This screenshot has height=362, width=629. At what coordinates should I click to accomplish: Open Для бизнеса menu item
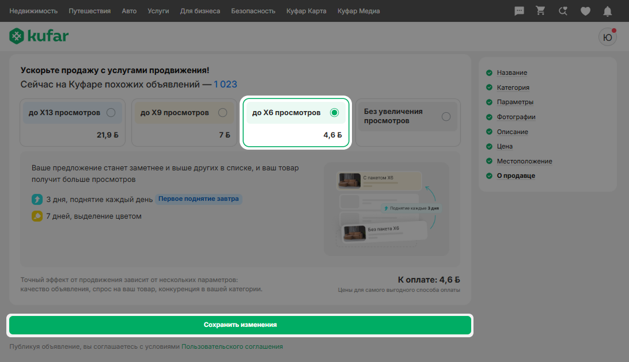pos(200,11)
